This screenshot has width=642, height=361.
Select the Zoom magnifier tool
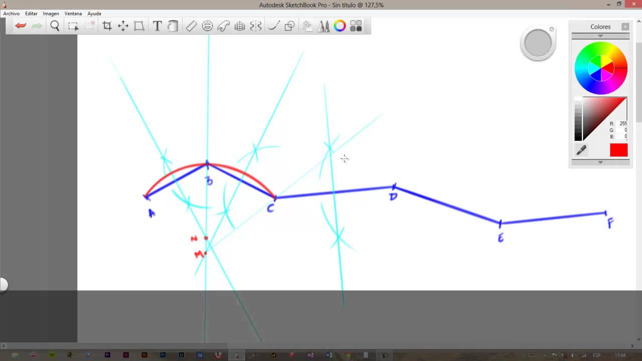pos(55,26)
